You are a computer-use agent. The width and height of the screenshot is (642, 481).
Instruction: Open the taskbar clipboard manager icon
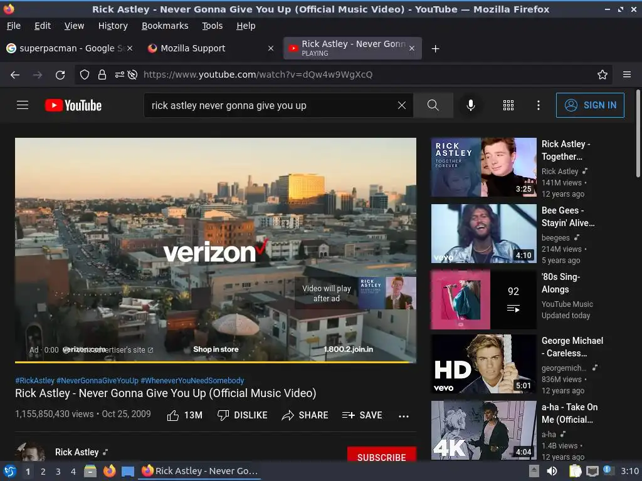(576, 471)
